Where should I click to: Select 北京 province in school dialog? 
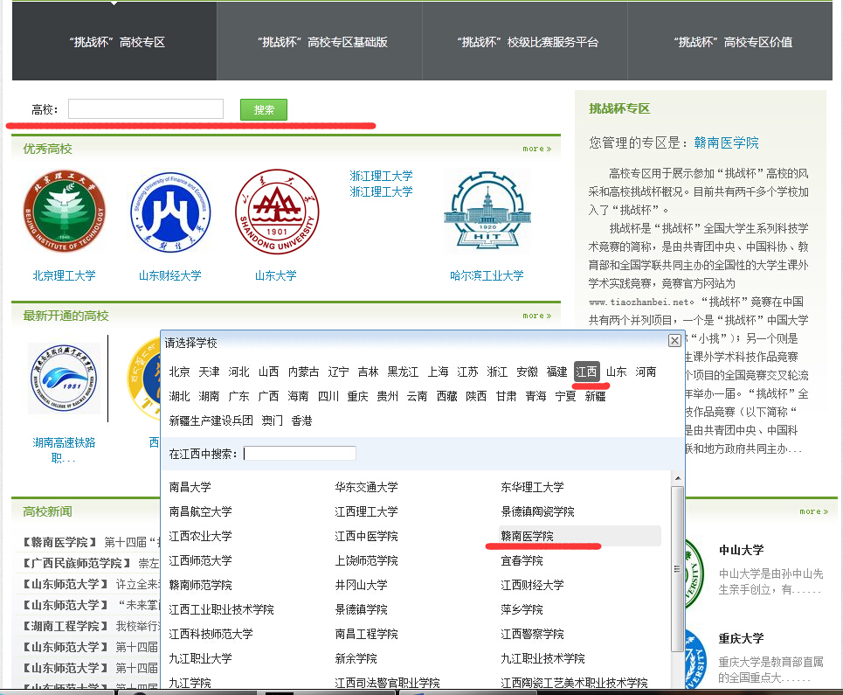180,372
